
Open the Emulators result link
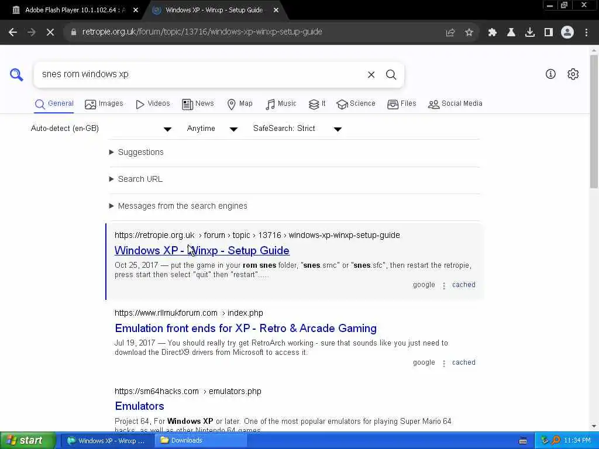(139, 406)
